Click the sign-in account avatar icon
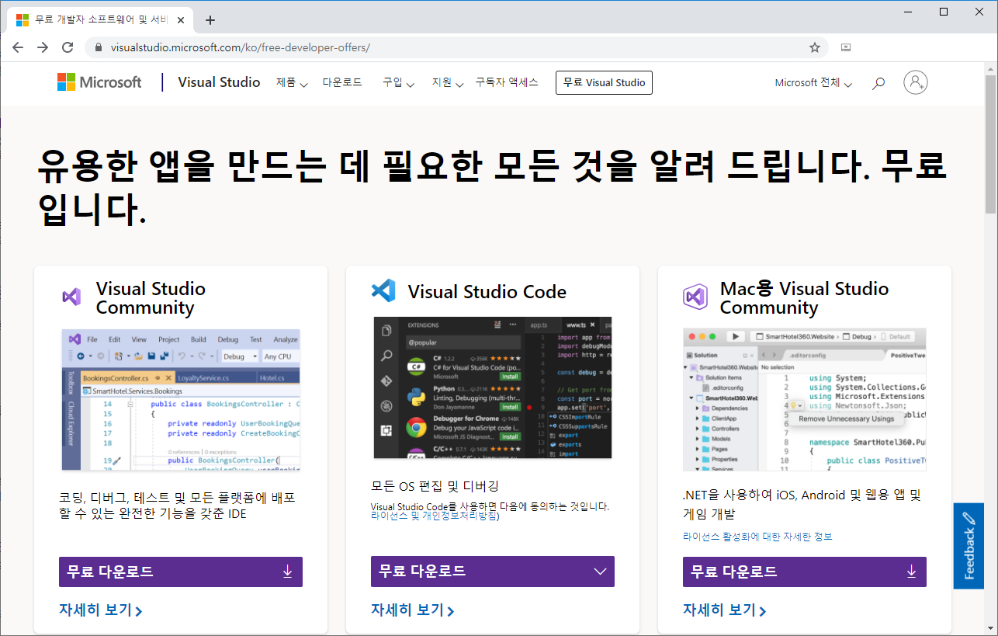 point(916,82)
